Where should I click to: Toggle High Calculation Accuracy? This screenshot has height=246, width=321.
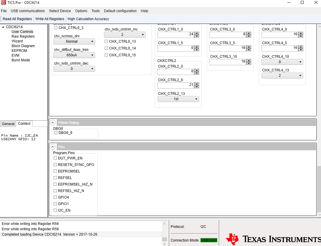pyautogui.click(x=88, y=19)
